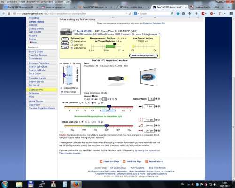Click the Throw Distance slider handle
The image size is (235, 188).
(109, 107)
